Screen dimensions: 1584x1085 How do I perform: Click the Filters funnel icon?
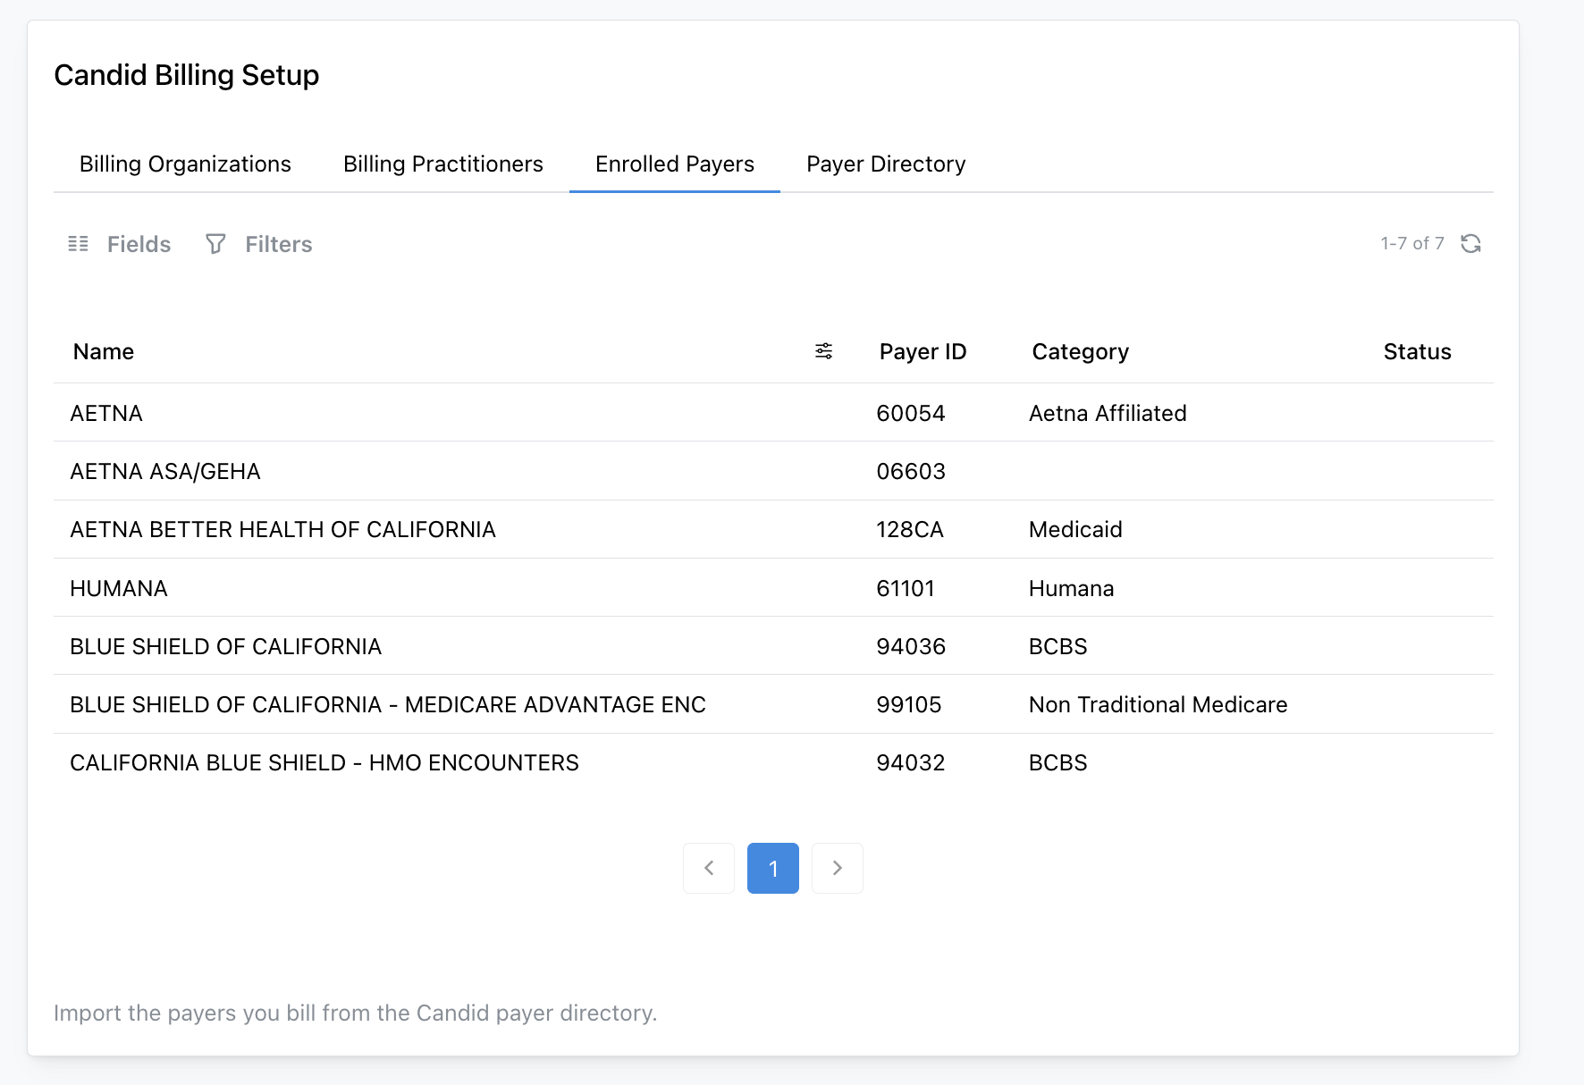[215, 244]
